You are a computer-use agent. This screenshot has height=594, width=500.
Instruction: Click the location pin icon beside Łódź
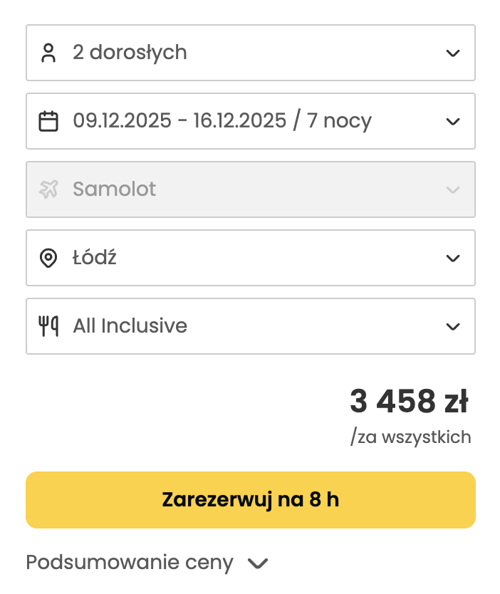click(48, 257)
